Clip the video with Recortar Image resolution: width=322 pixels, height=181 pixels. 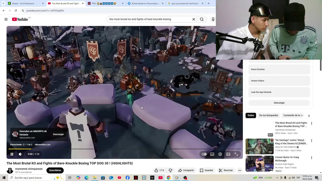point(226,170)
